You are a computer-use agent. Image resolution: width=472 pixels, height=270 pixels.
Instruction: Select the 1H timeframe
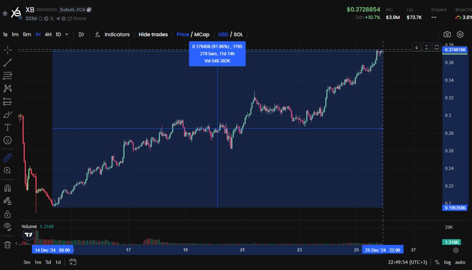pyautogui.click(x=38, y=34)
